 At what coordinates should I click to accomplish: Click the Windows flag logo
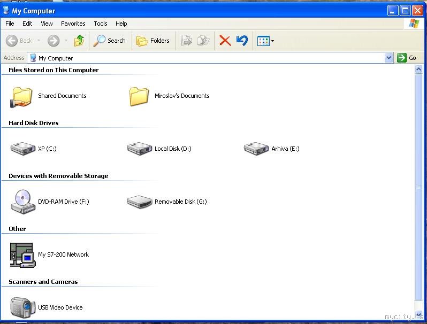pos(414,24)
